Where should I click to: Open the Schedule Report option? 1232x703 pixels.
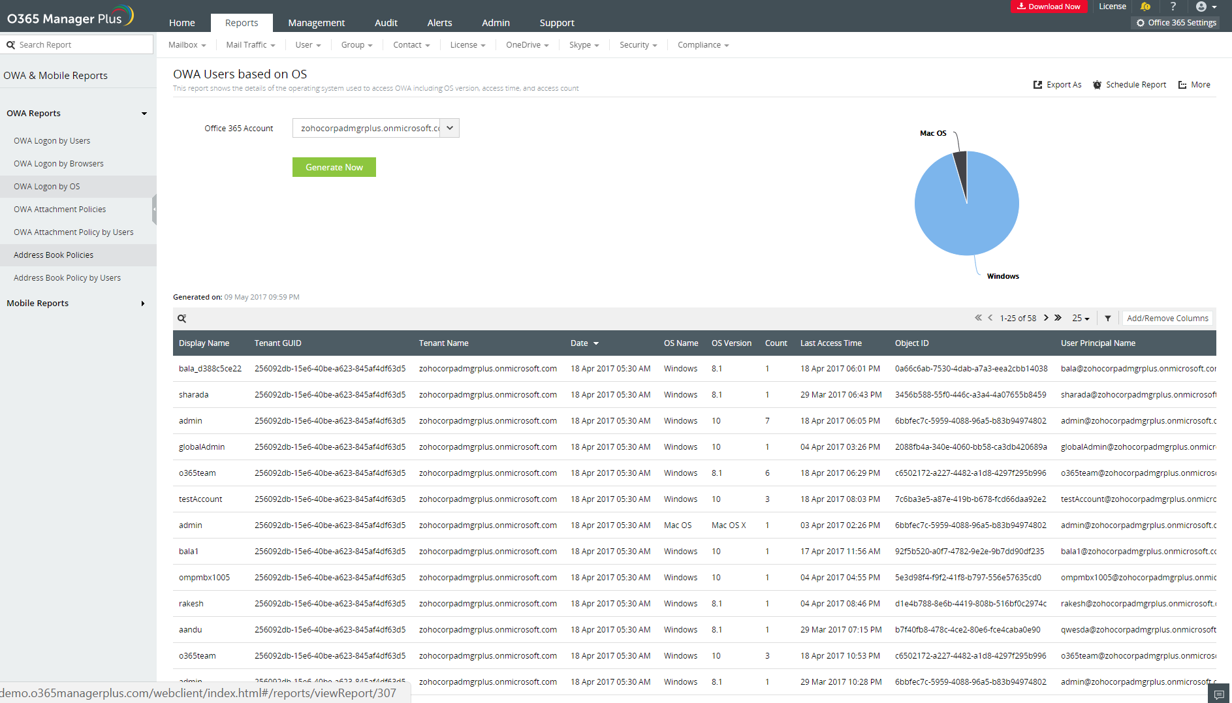pyautogui.click(x=1129, y=85)
